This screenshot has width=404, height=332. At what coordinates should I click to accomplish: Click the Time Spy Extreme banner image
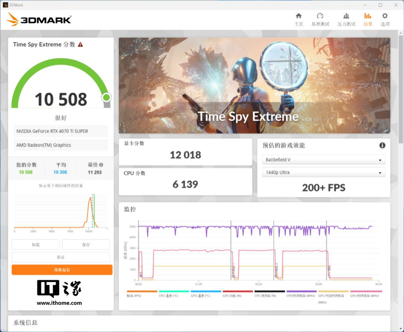pyautogui.click(x=254, y=85)
